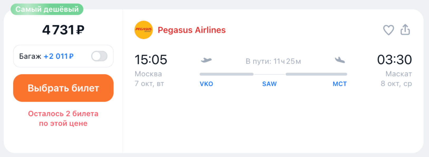Click the landing airplane icon

coord(340,60)
